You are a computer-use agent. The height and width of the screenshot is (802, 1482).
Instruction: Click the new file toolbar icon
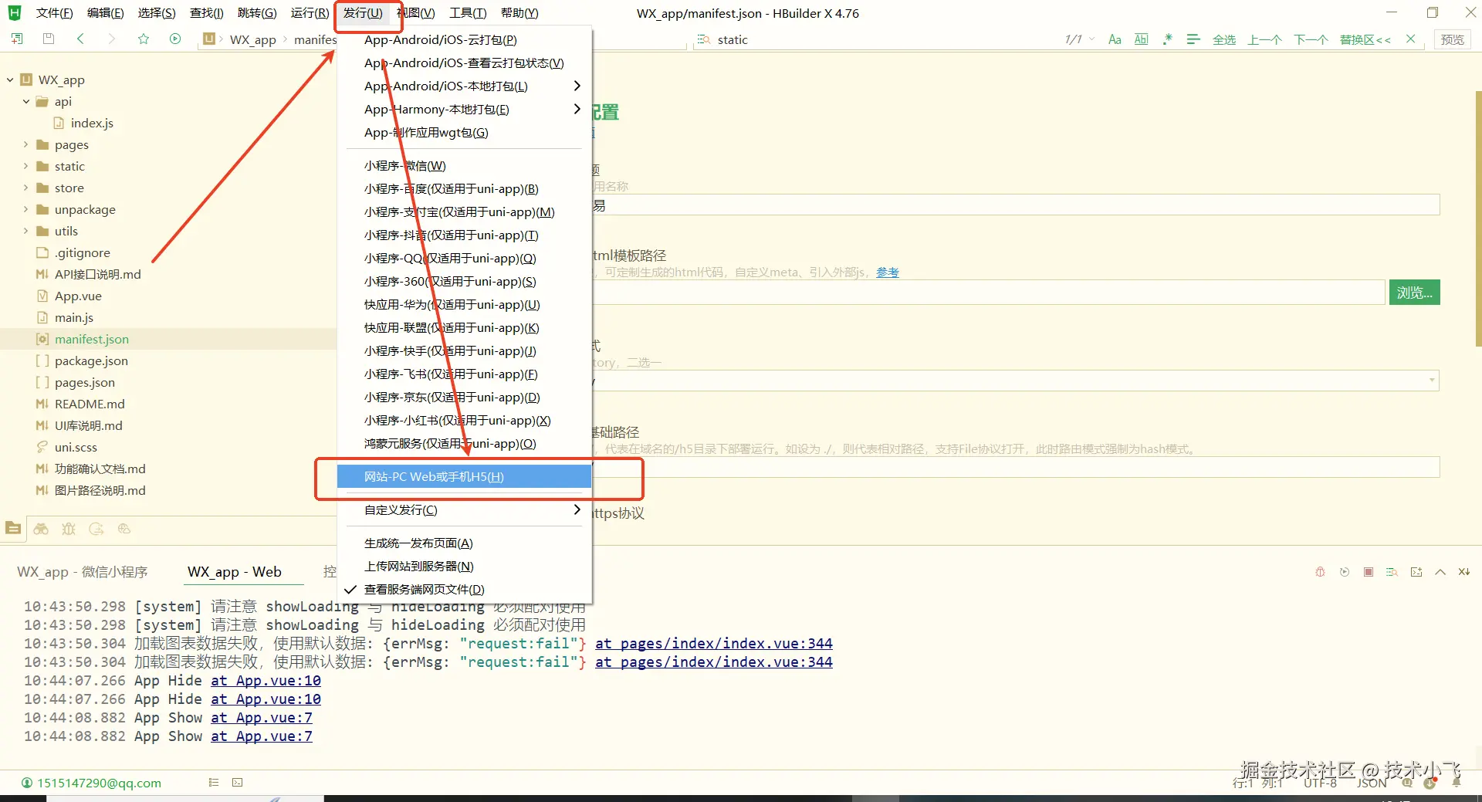click(x=17, y=39)
